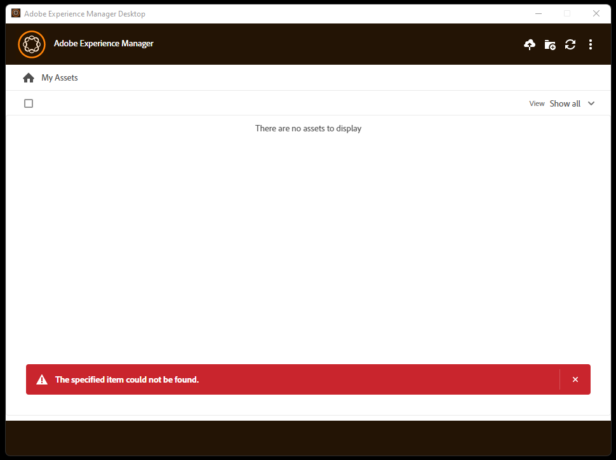Image resolution: width=616 pixels, height=460 pixels.
Task: Click the warning triangle in the error banner
Action: (42, 379)
